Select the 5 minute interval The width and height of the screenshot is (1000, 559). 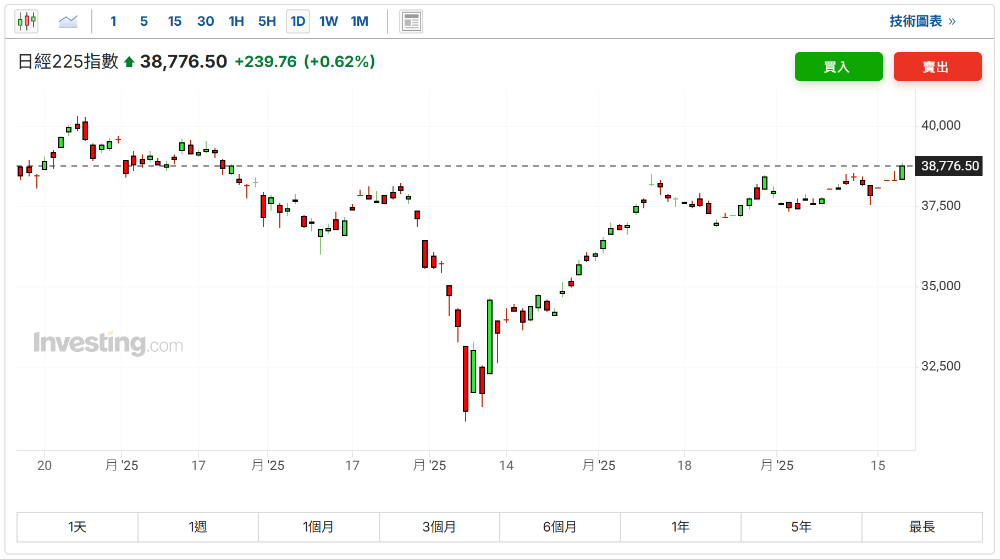tap(144, 21)
